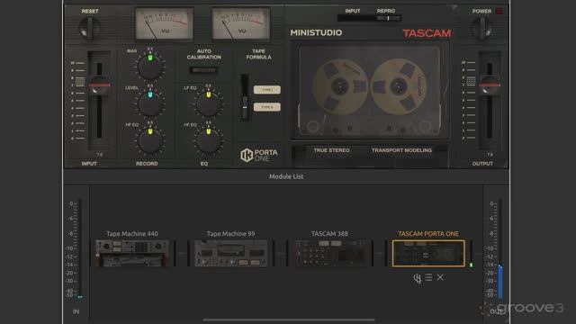Bypass the TASCAM PORTA ONE module
Screen dimensions: 576x324
click(x=418, y=278)
